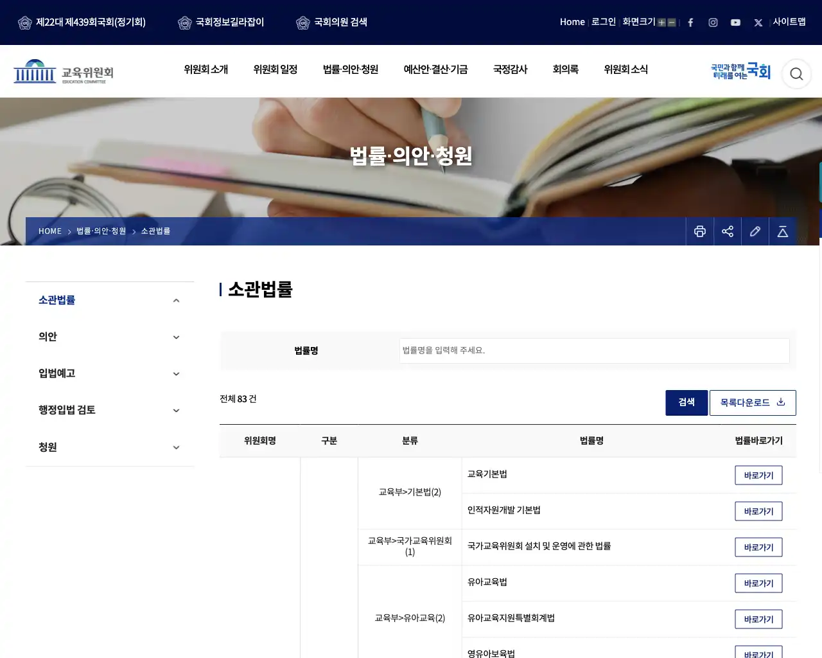Open the 위원회 일정 menu
The height and width of the screenshot is (658, 822).
coord(275,69)
